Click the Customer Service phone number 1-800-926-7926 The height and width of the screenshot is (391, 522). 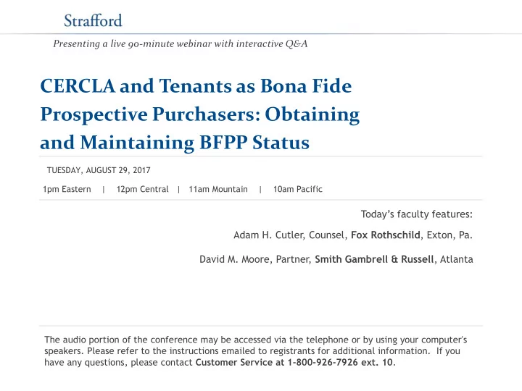click(323, 363)
